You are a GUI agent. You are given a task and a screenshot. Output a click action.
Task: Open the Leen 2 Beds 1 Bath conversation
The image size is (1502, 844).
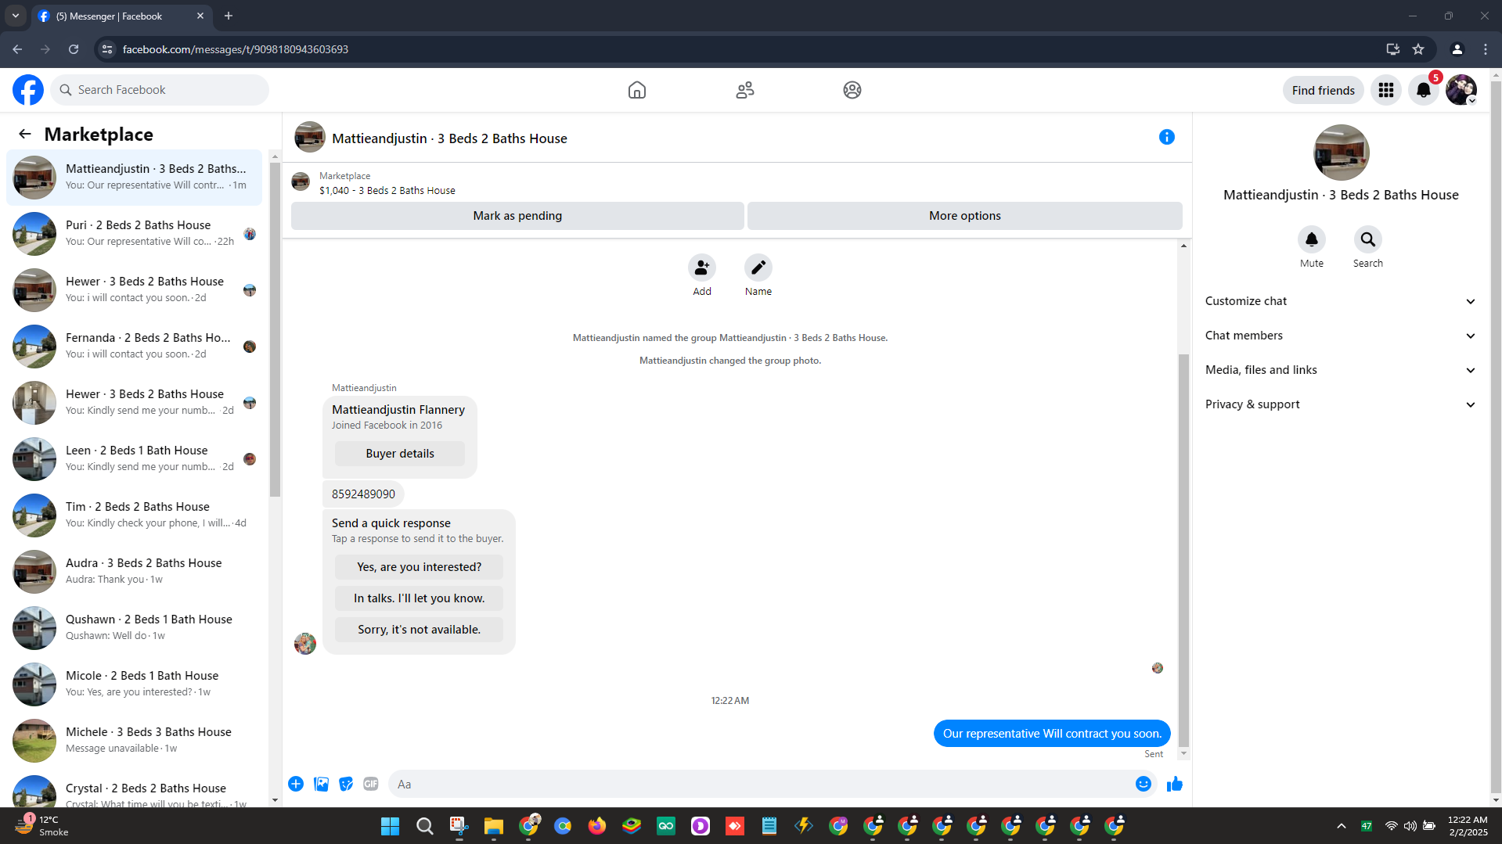click(x=135, y=458)
